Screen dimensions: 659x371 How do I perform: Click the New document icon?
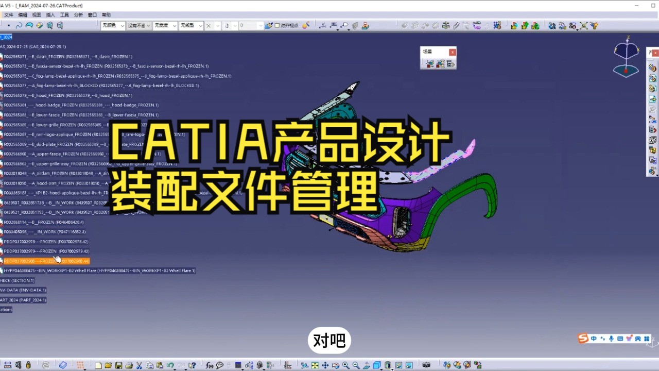(x=98, y=365)
